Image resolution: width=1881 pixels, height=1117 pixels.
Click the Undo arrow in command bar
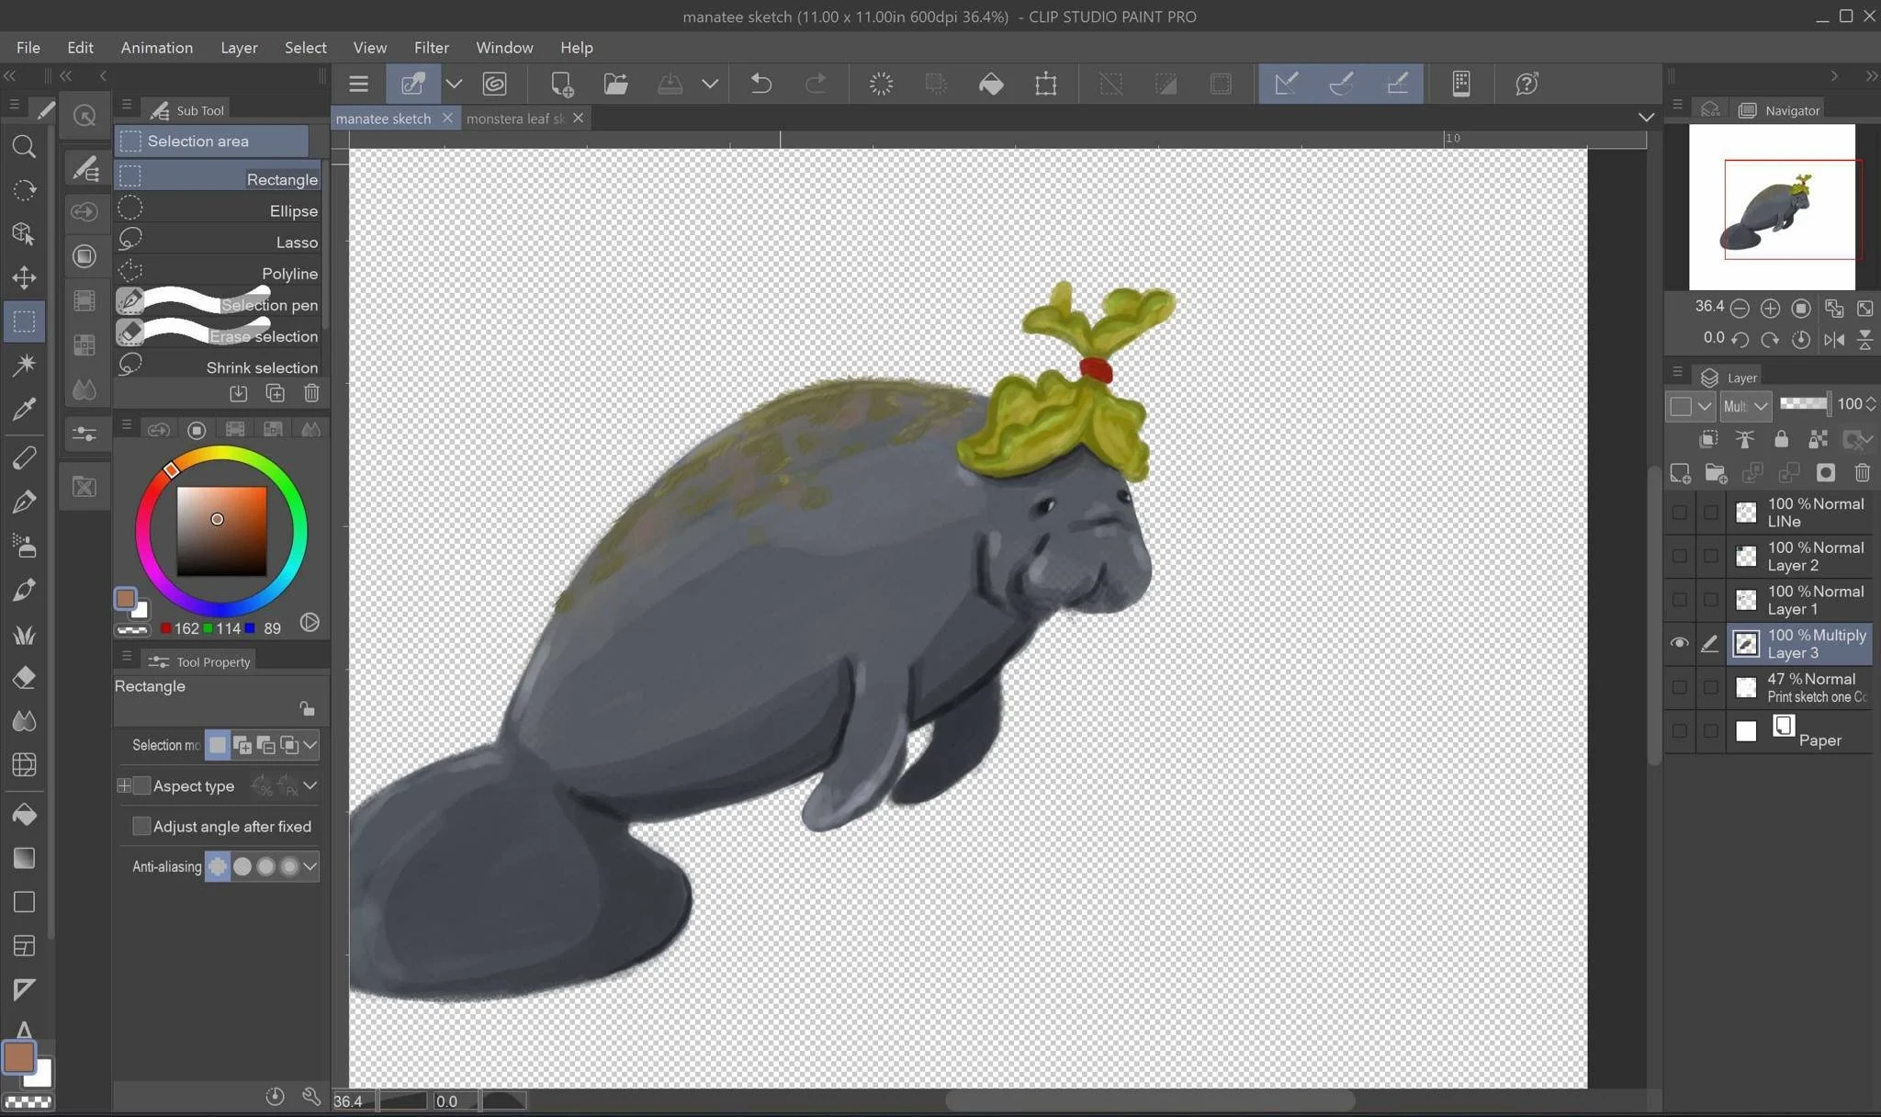point(760,85)
